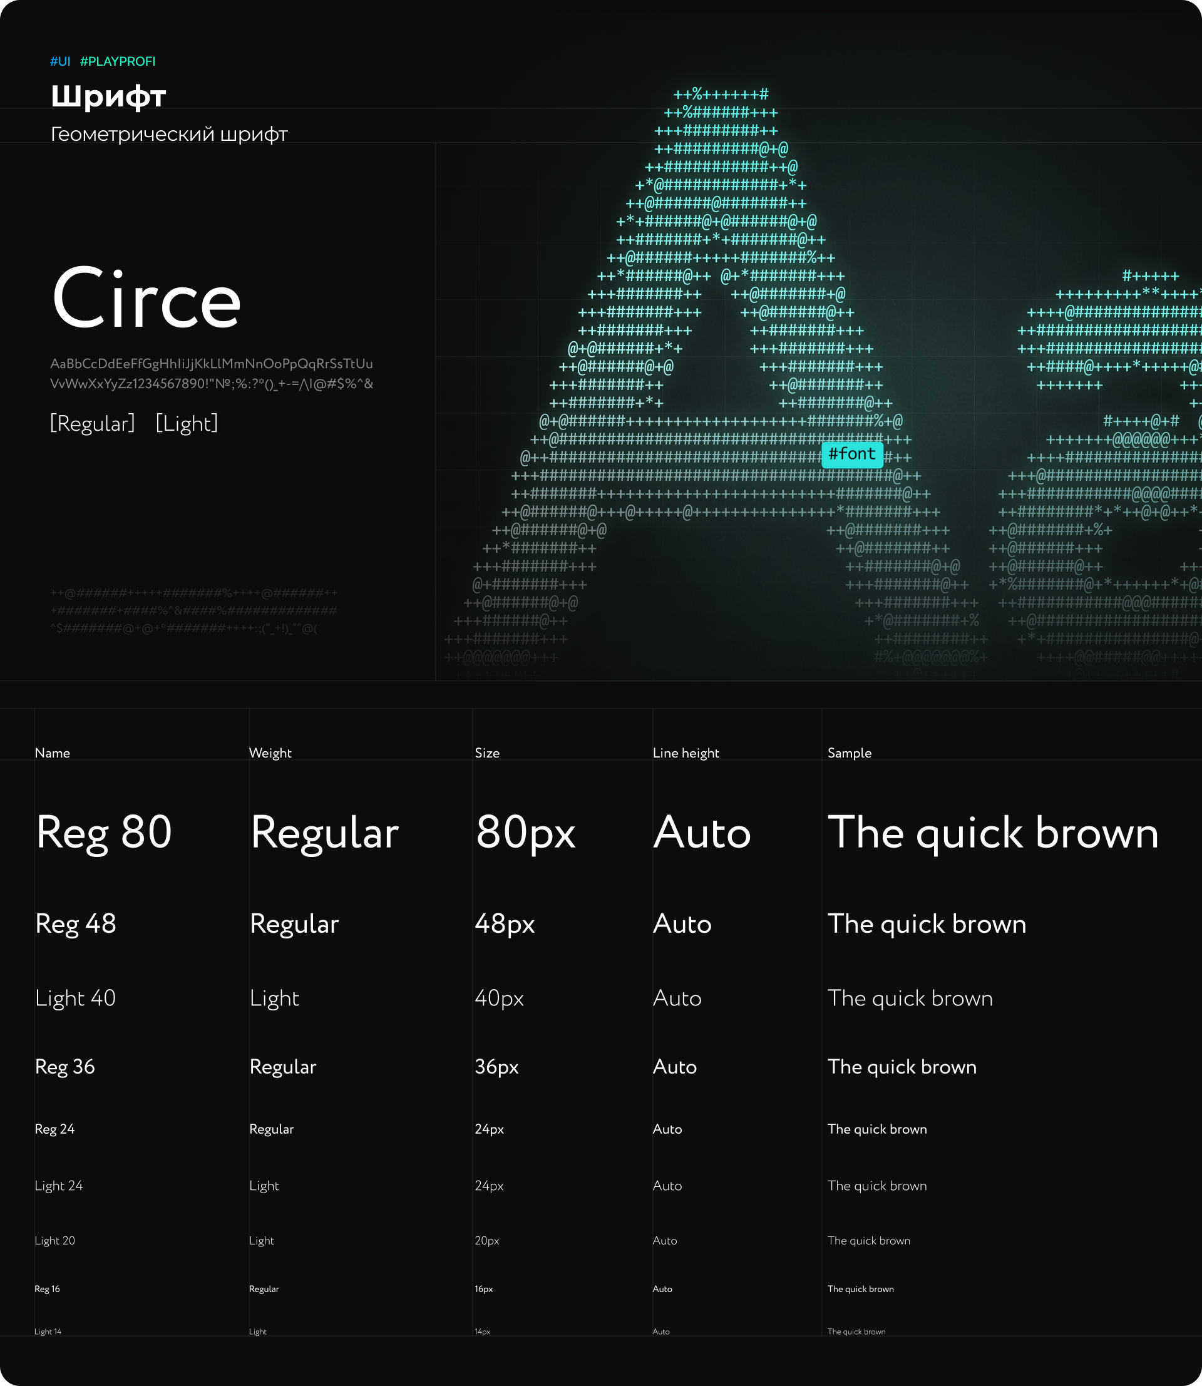Click the #font tag badge
This screenshot has width=1202, height=1386.
[853, 454]
